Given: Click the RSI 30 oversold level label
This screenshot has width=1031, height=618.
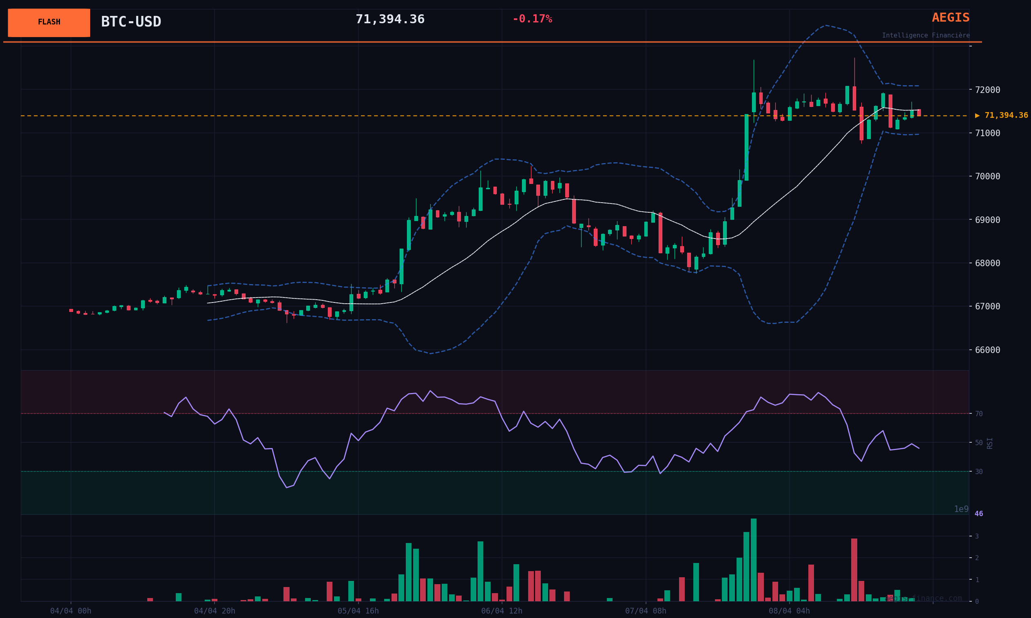Looking at the screenshot, I should coord(979,472).
